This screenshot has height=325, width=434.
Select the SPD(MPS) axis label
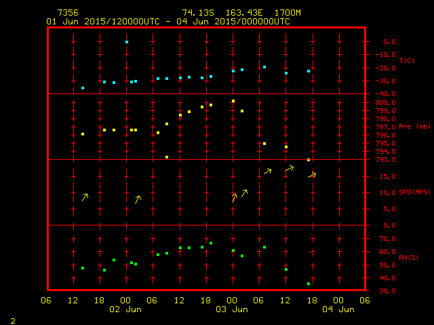(414, 192)
